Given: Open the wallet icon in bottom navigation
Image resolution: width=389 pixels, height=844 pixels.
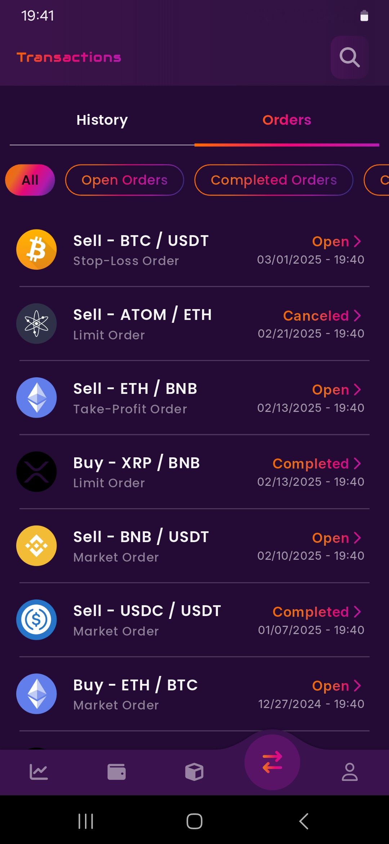Looking at the screenshot, I should click(x=116, y=772).
